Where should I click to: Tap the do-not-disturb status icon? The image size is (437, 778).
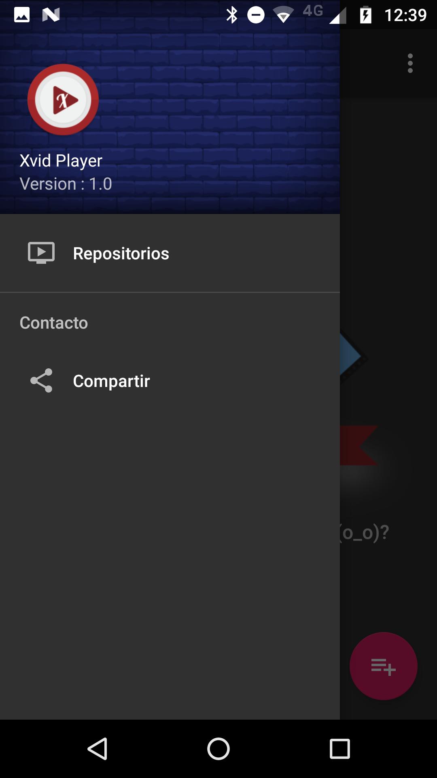point(256,15)
